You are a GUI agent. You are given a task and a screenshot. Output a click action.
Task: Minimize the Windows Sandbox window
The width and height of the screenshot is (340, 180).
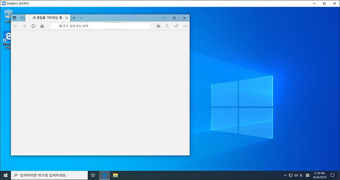[x=314, y=3]
